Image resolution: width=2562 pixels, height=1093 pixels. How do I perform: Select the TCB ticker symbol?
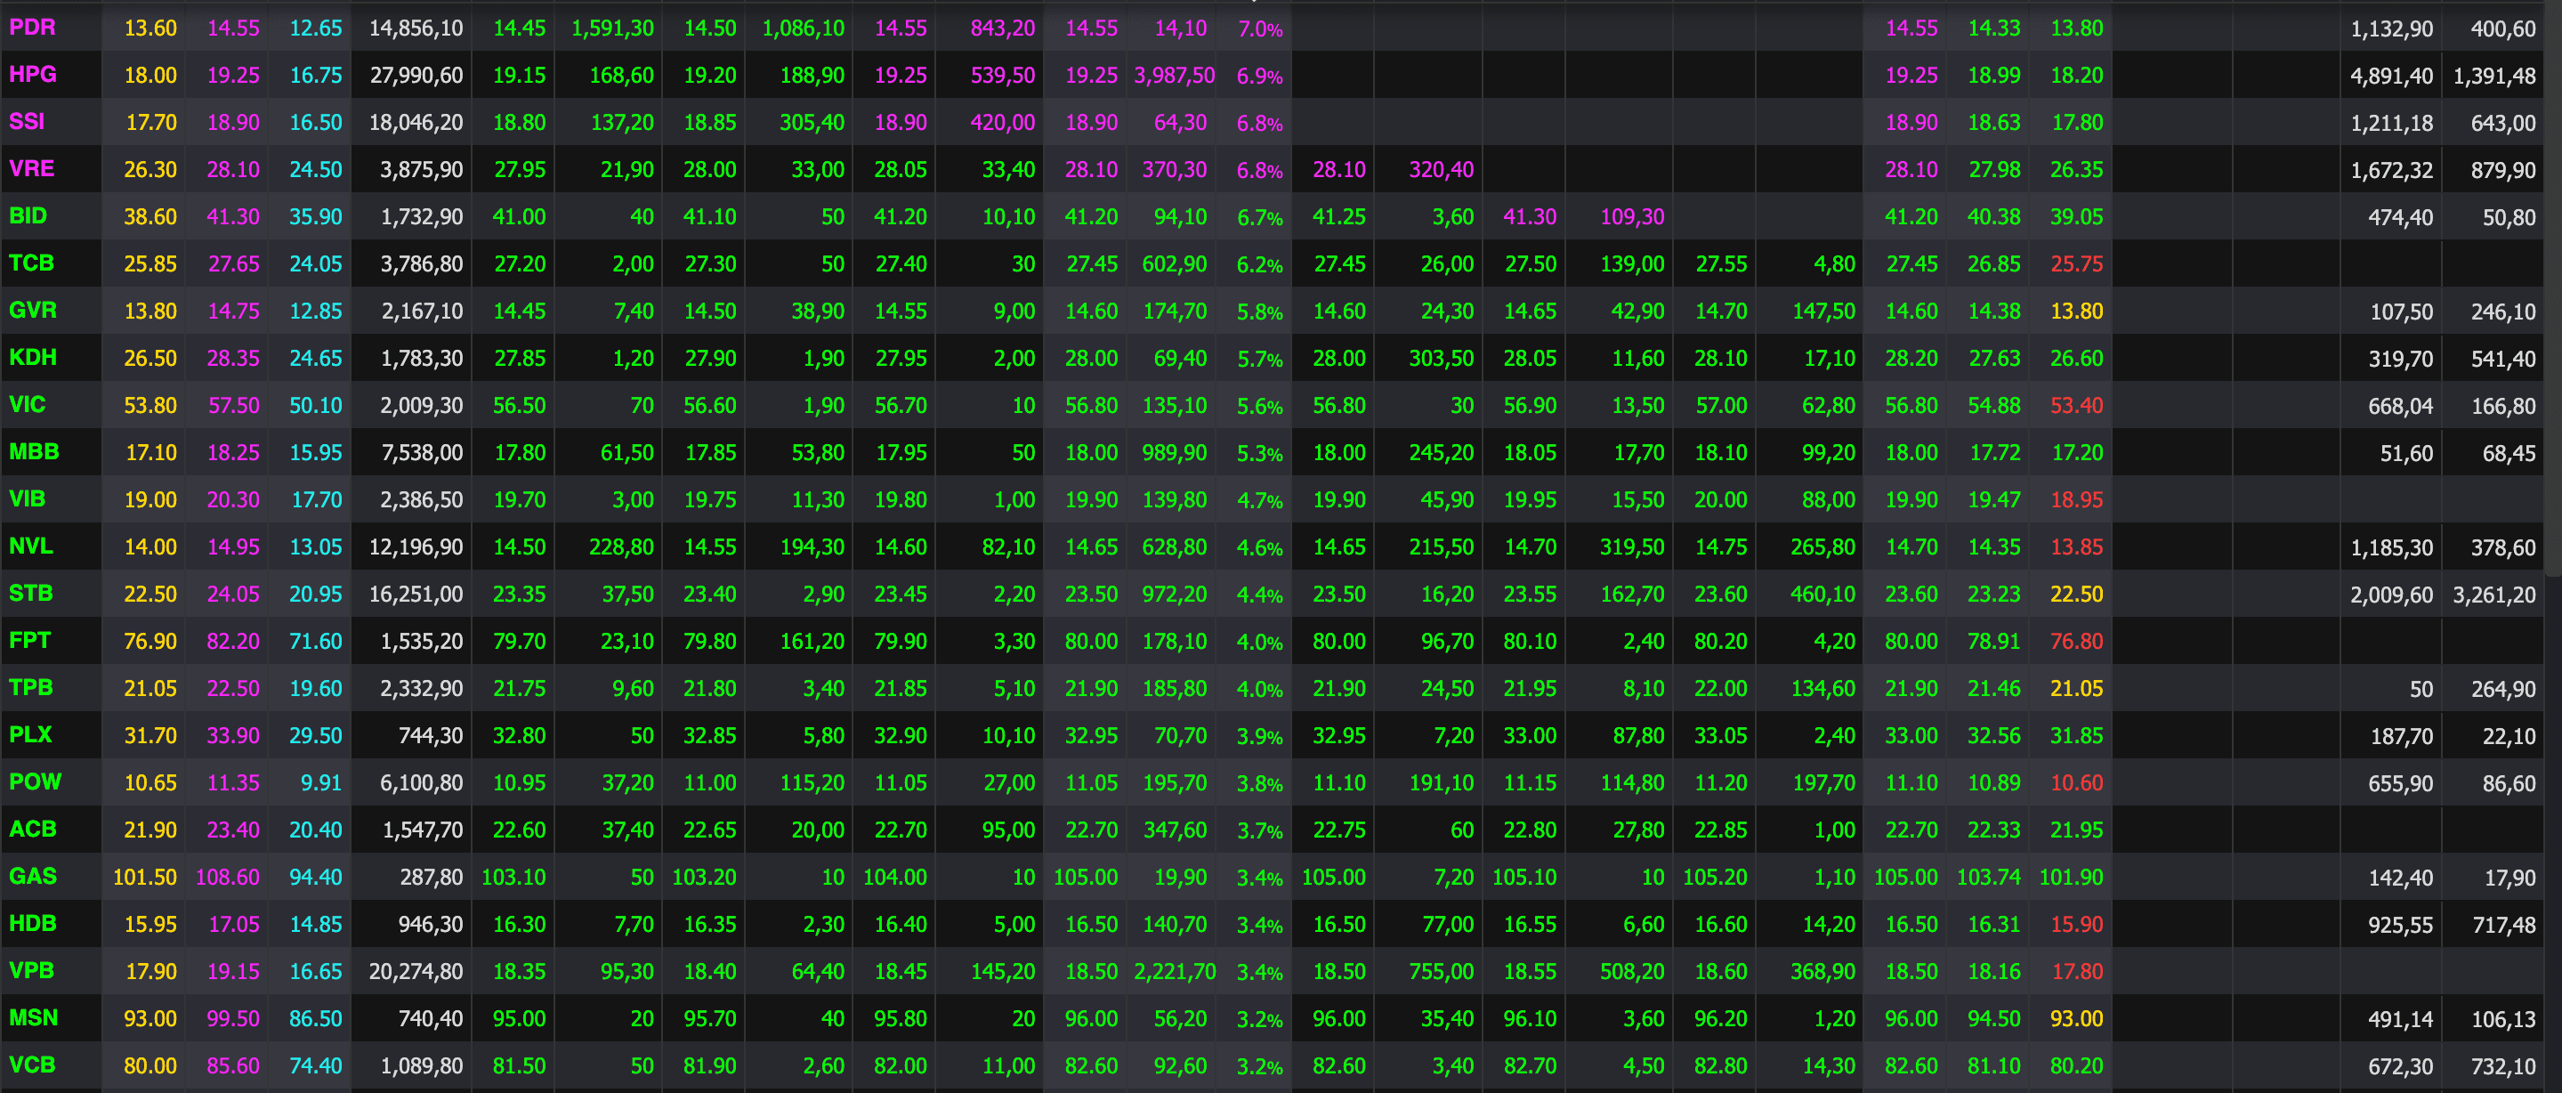pos(31,263)
